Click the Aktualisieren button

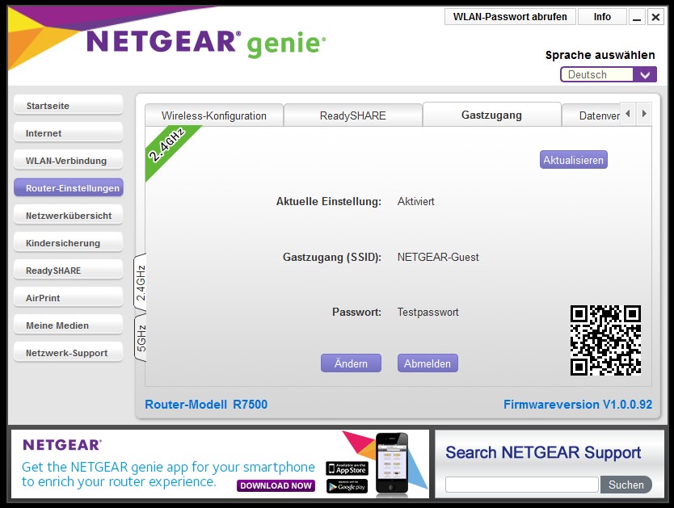pos(574,160)
